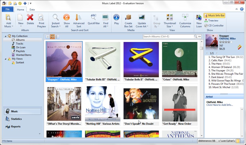Open Thumbnail Size options

click(x=170, y=21)
